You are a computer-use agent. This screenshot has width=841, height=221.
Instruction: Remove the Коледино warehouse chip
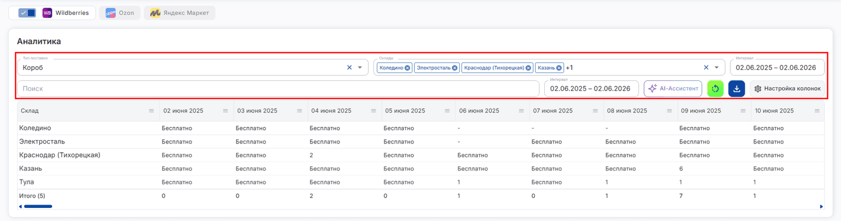(x=407, y=68)
